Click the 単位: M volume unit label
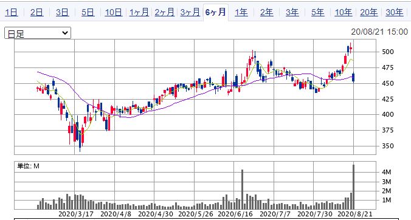 [x=28, y=166]
